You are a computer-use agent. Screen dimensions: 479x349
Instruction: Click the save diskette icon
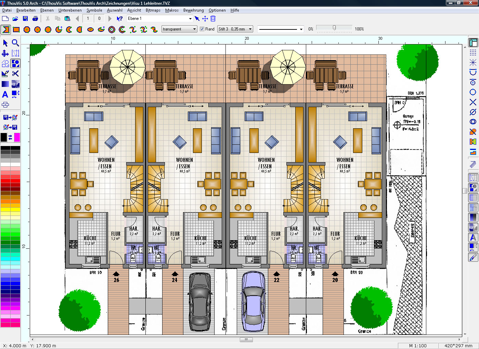pos(25,18)
